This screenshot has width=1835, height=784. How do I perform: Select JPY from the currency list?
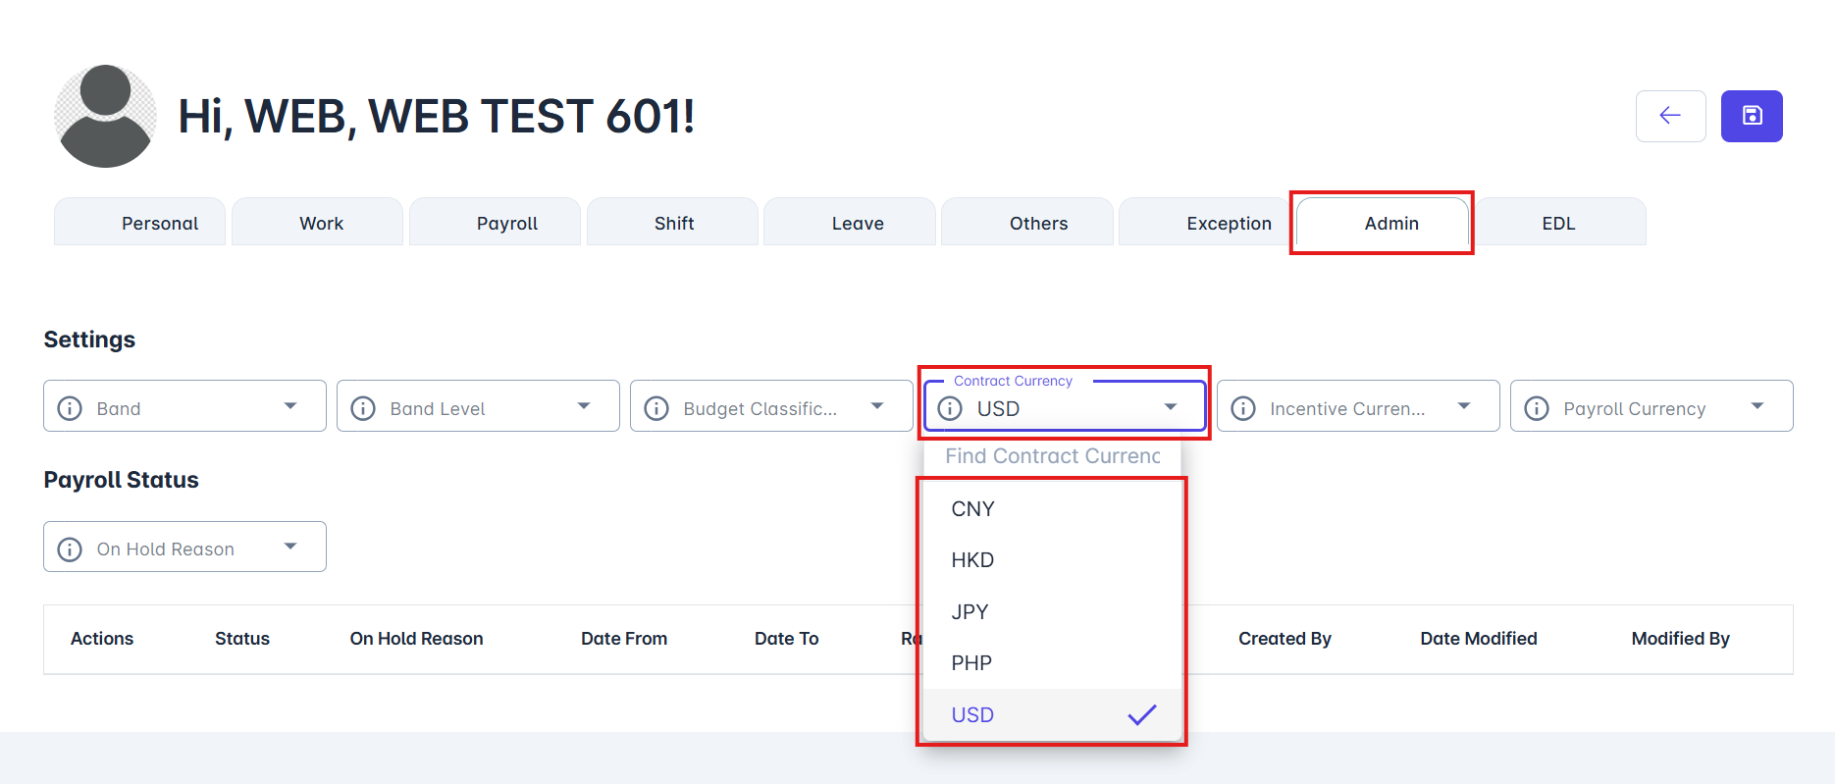[970, 612]
